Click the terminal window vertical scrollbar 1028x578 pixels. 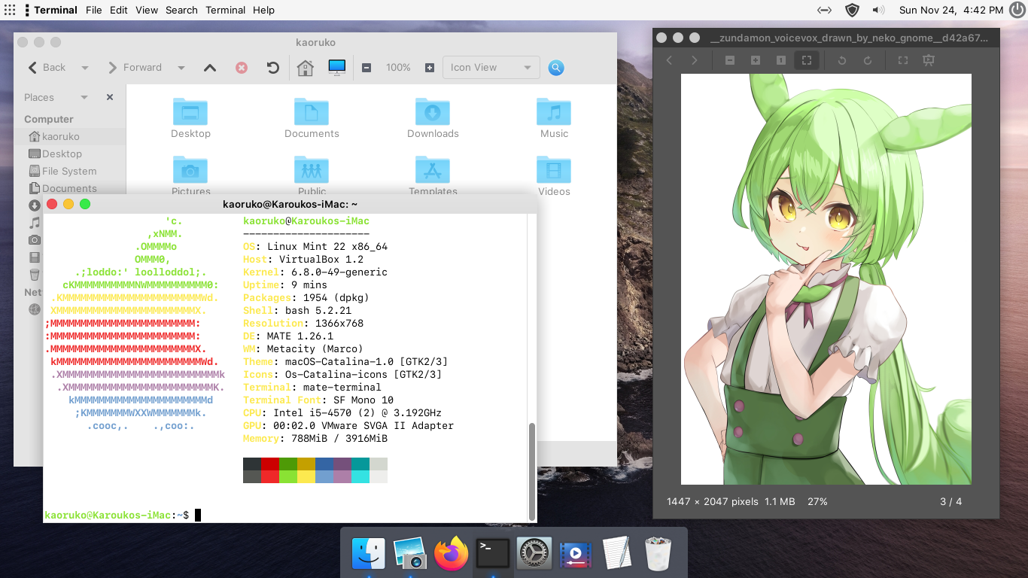[x=532, y=470]
